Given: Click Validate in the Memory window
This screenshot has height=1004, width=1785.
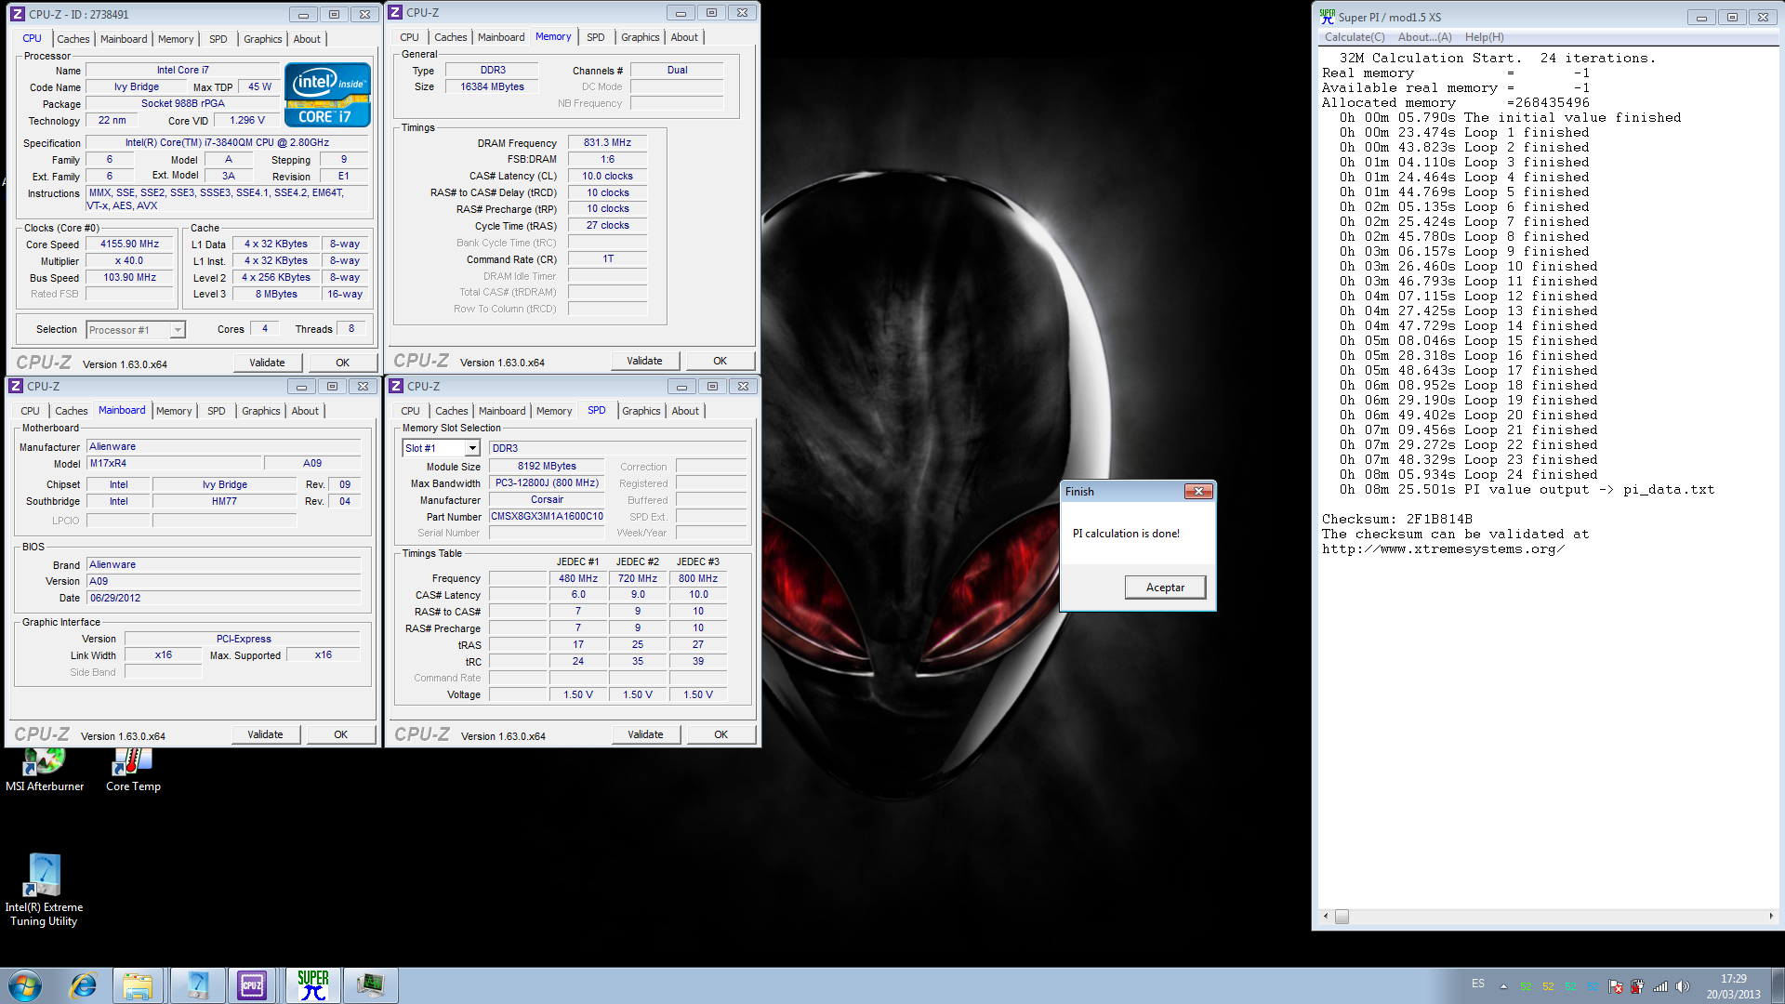Looking at the screenshot, I should [x=644, y=361].
